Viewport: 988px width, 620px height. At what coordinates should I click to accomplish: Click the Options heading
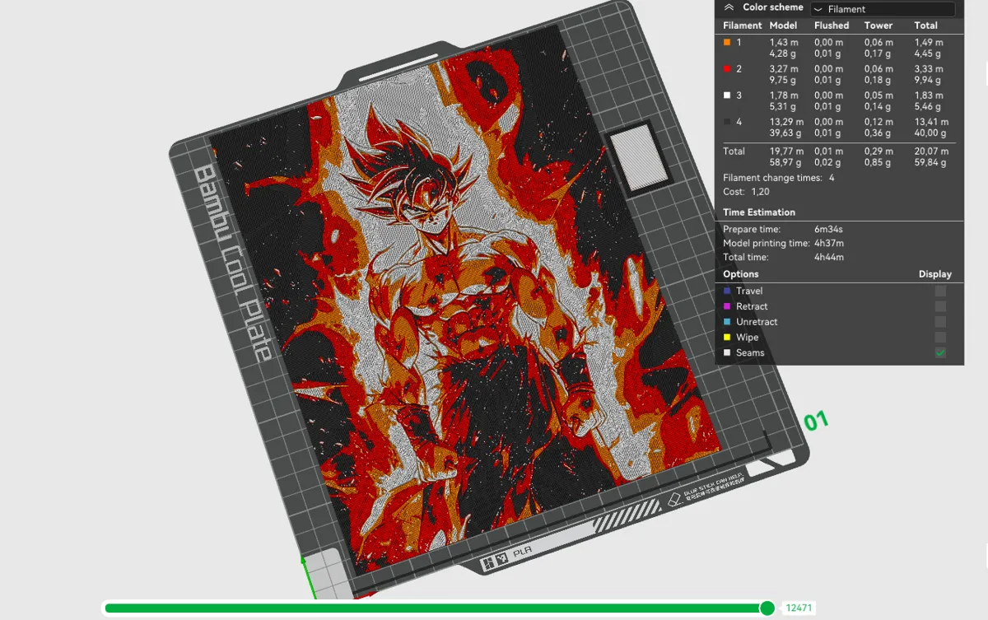click(x=741, y=274)
